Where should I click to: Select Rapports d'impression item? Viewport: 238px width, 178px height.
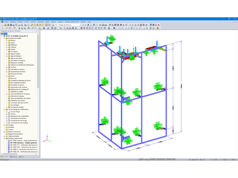pyautogui.click(x=16, y=134)
